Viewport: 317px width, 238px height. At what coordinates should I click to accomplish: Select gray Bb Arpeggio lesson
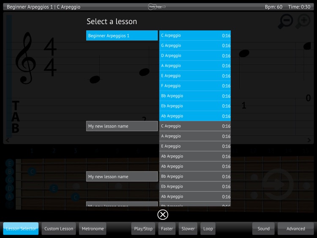click(195, 176)
